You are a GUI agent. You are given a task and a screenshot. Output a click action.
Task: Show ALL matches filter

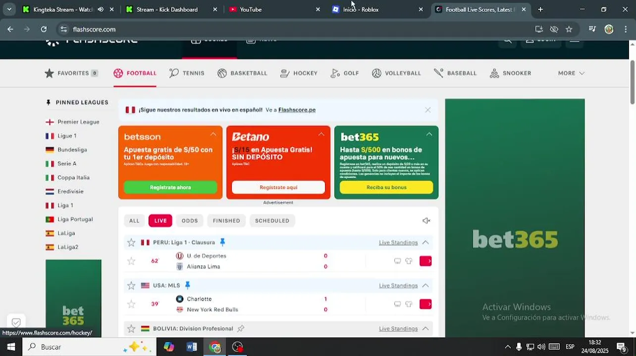coord(134,221)
